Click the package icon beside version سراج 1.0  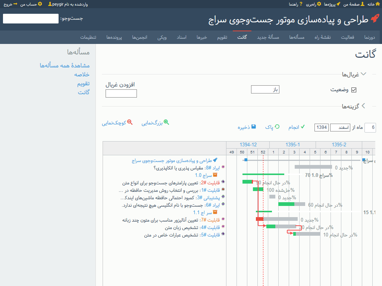[215, 175]
